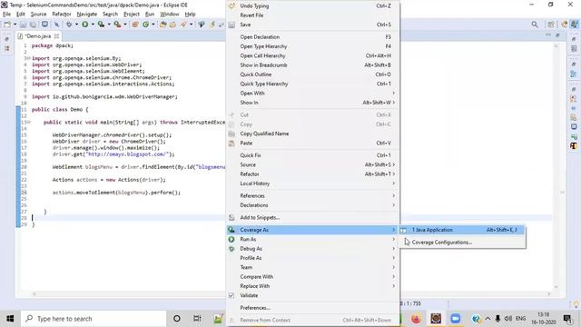Click the Type here to search box
Viewport: 581px width, 327px height.
(94, 319)
